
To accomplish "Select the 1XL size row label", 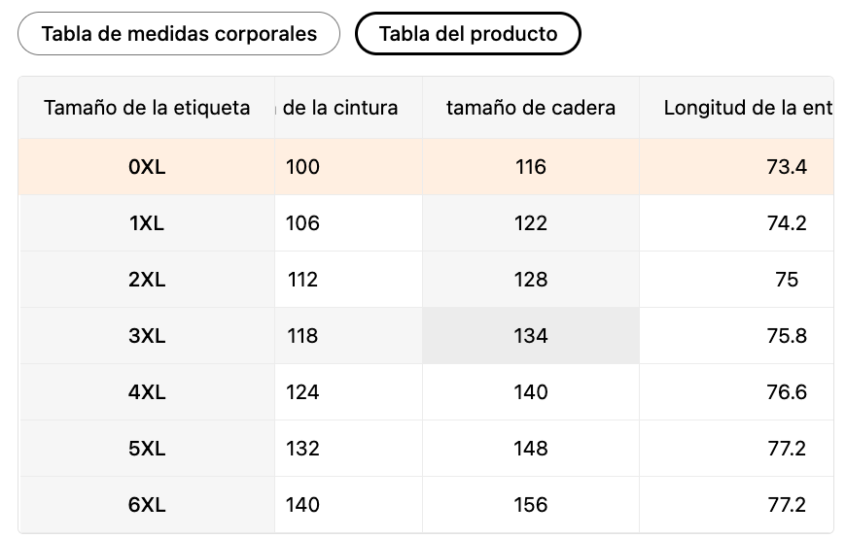I will [x=147, y=223].
